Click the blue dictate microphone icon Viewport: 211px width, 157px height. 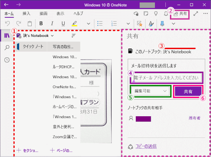162,24
